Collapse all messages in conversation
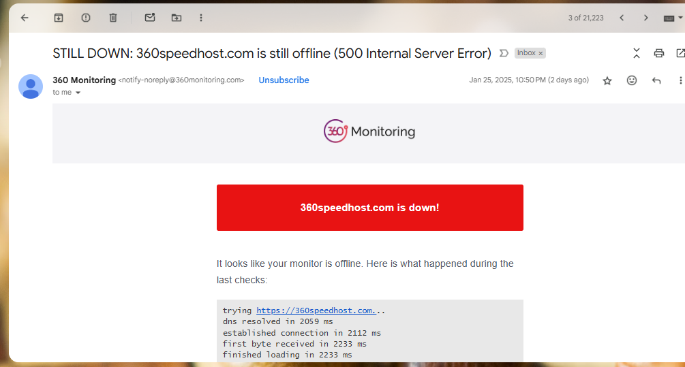 pos(637,53)
